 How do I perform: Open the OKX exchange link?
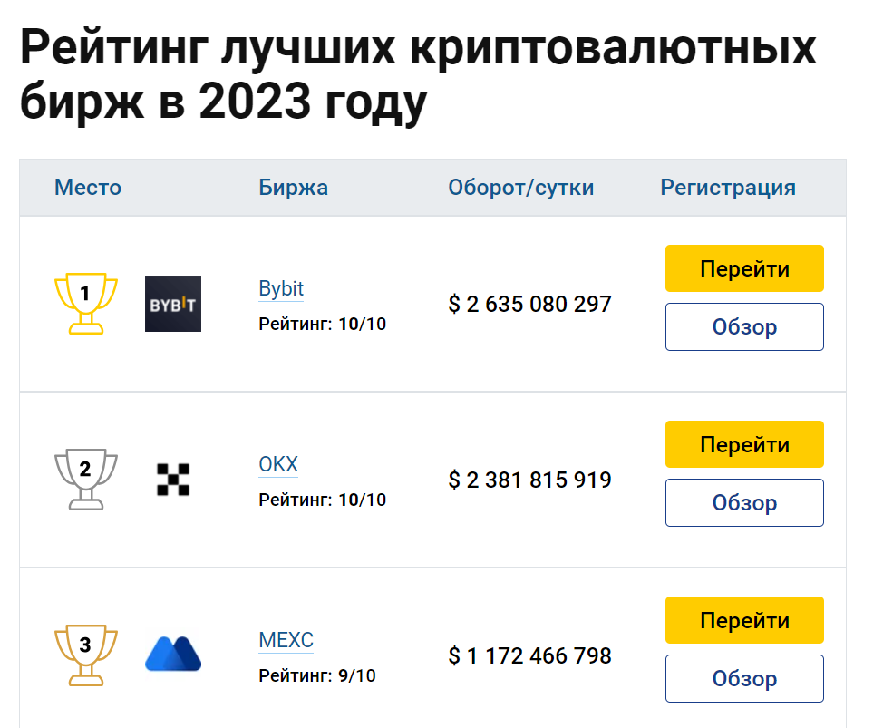[x=278, y=465]
